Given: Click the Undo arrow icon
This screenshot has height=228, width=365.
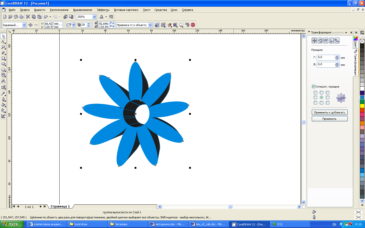Looking at the screenshot, I should (x=46, y=17).
